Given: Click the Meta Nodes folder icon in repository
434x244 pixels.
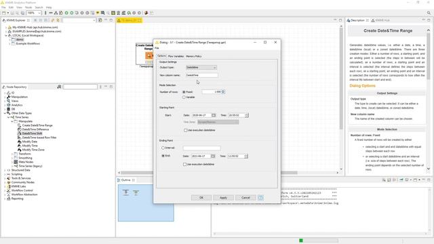Looking at the screenshot, I should point(16,162).
